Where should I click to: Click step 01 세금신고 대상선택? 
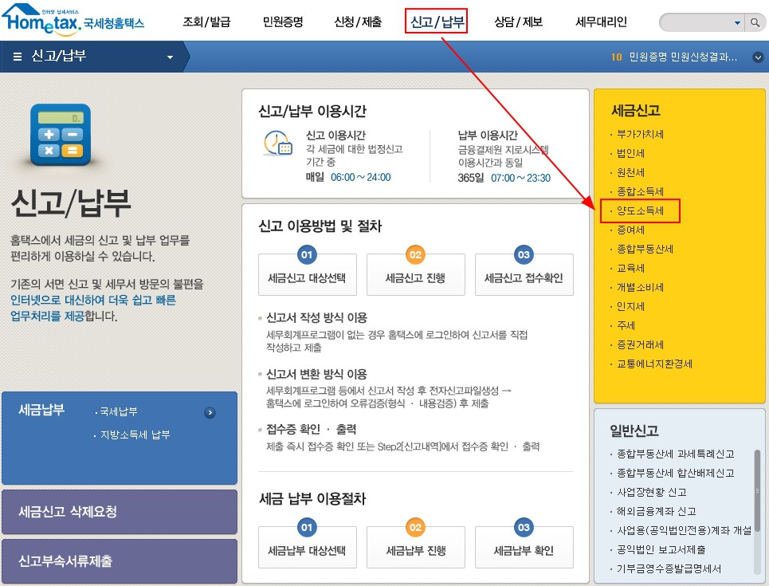click(308, 273)
